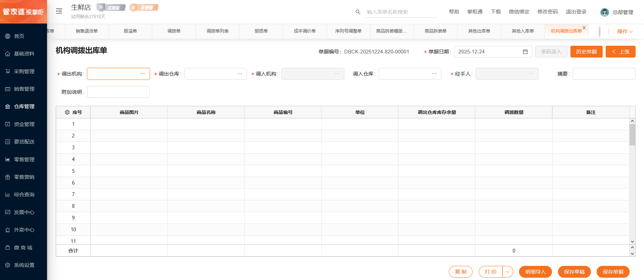
Task: Click the calendar icon in 单据日期
Action: (x=525, y=52)
